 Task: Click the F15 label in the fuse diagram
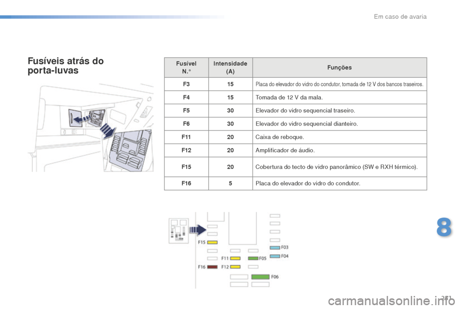202,242
